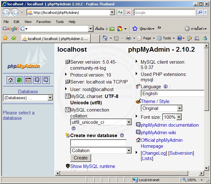The image size is (211, 184).
Task: Click the Create database button
Action: 81,158
